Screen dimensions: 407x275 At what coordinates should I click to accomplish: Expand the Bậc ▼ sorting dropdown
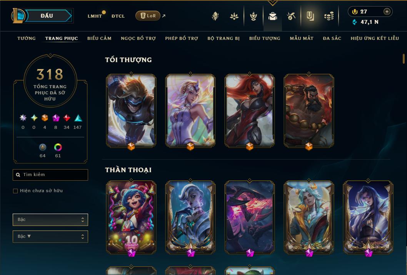[50, 236]
